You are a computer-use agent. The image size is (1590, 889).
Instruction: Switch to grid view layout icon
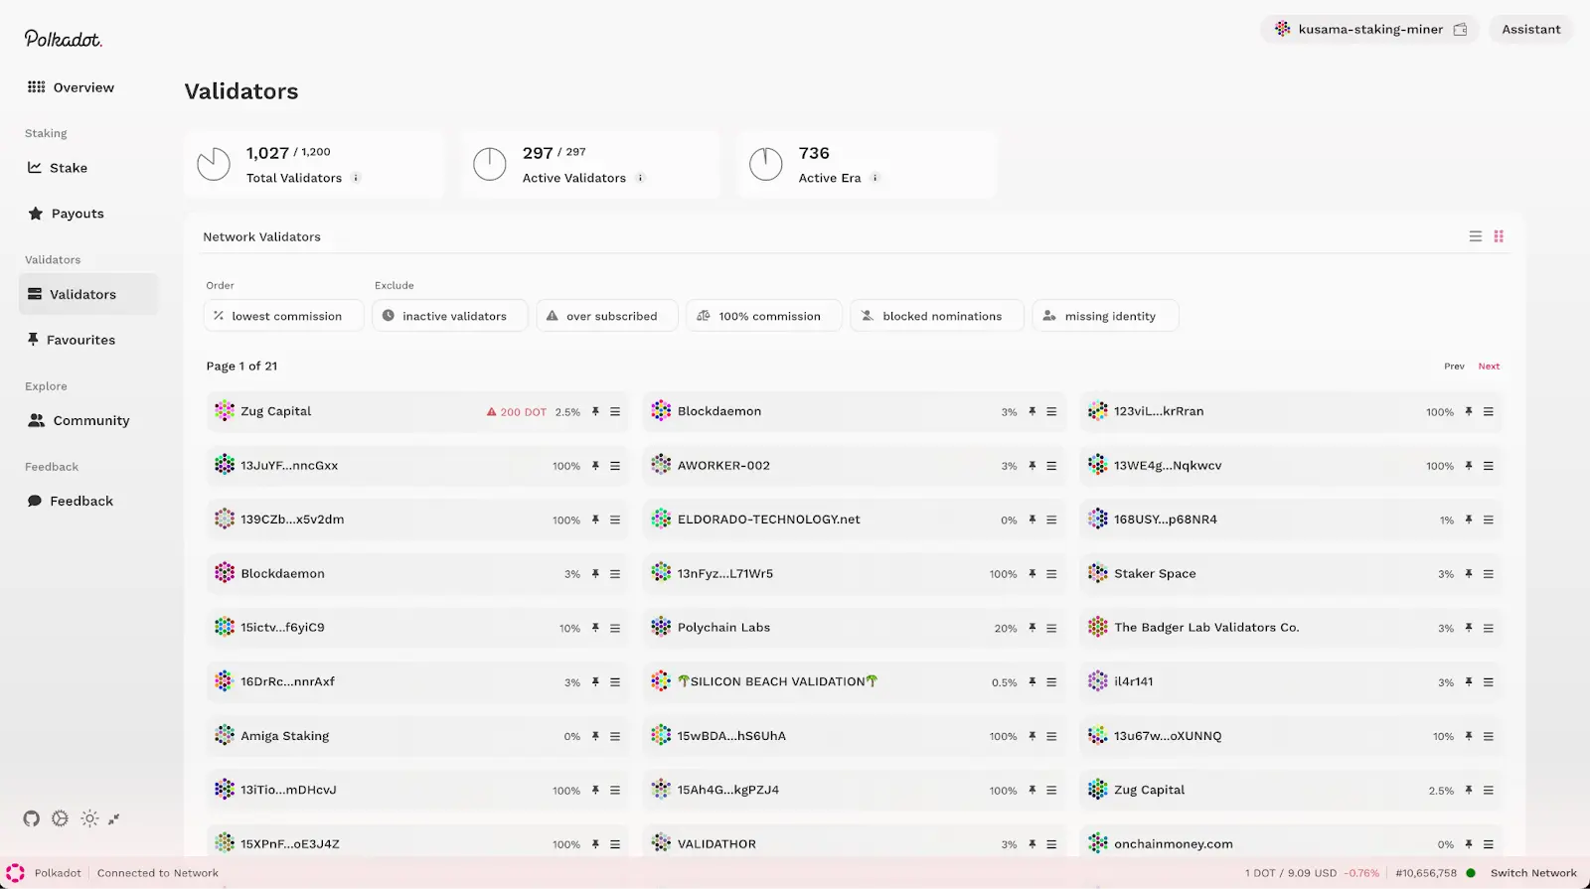pyautogui.click(x=1499, y=236)
